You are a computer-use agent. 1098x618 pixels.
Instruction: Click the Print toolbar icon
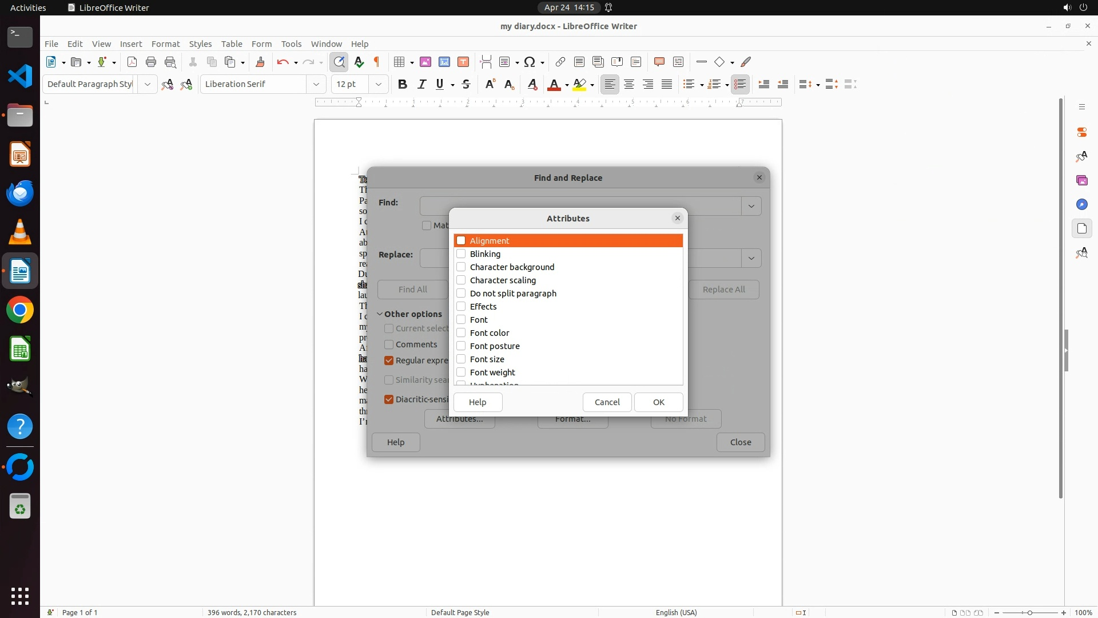click(x=151, y=62)
